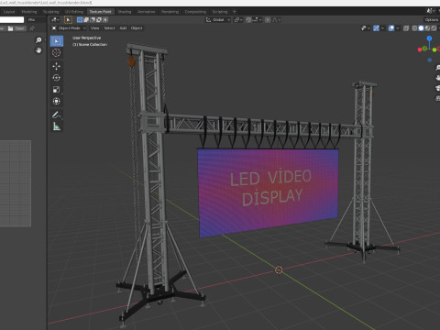Viewport: 440px width, 330px height.
Task: Choose the Intersect selection mode icon
Action: click(x=105, y=20)
